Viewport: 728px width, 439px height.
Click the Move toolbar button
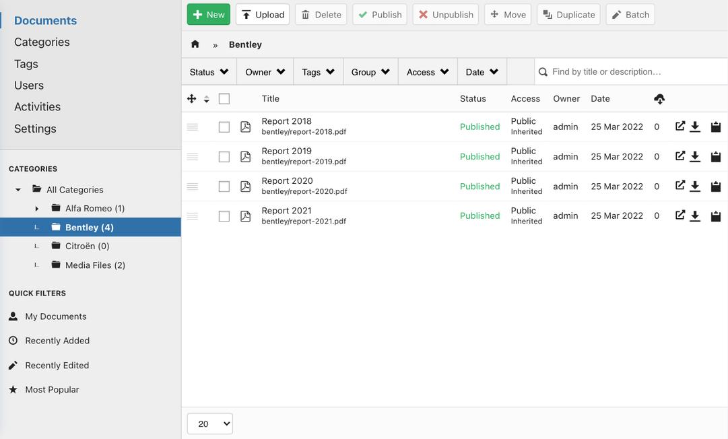(508, 14)
